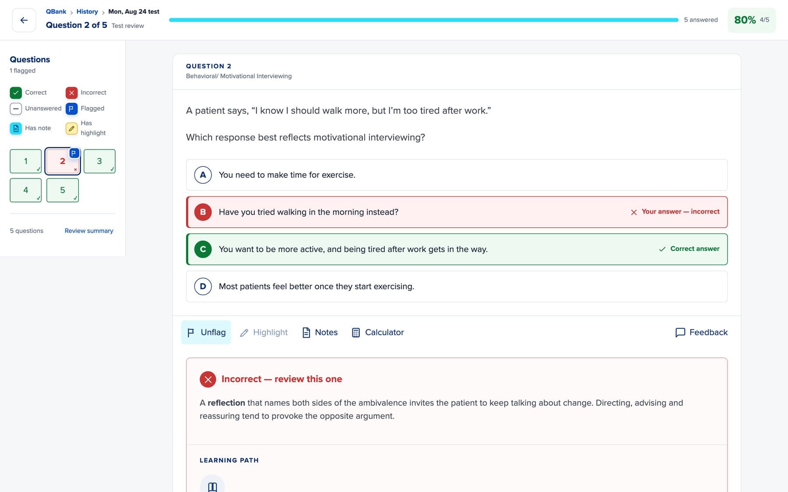The width and height of the screenshot is (788, 492).
Task: Click the flag badge on question 2
Action: click(74, 153)
